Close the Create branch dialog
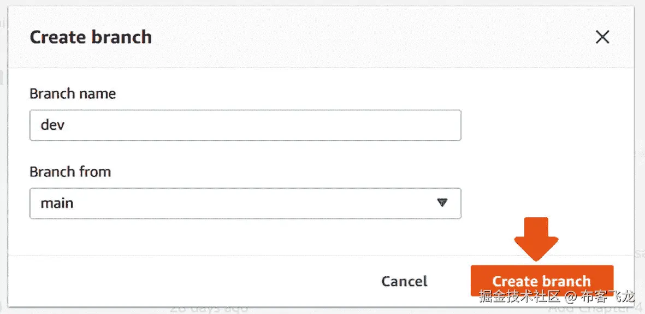Image resolution: width=645 pixels, height=314 pixels. [x=602, y=37]
